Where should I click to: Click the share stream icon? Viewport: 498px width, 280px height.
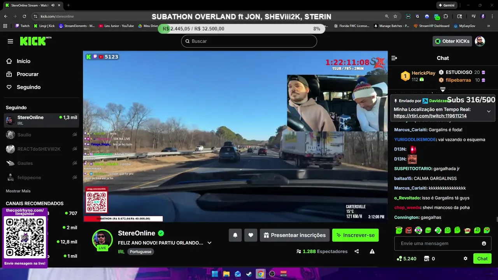tap(357, 252)
